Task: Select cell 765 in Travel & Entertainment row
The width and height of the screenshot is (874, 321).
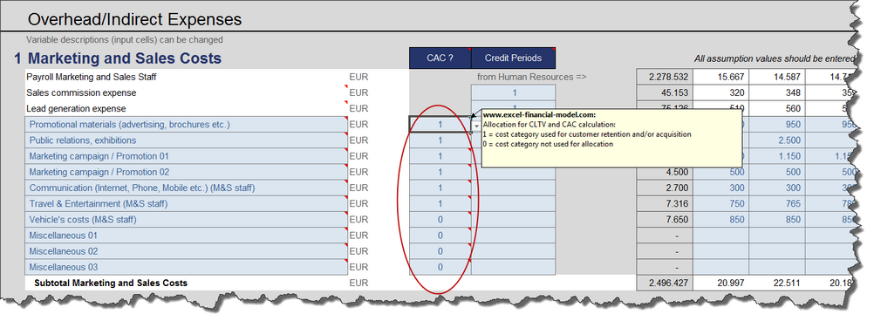Action: (x=777, y=204)
